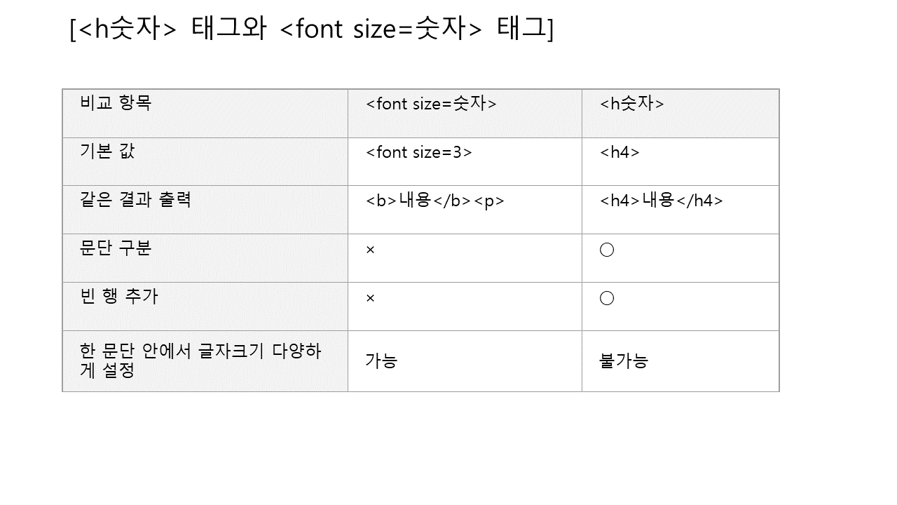Click the × mark in the 문단 구분 row
This screenshot has width=897, height=505.
point(371,250)
